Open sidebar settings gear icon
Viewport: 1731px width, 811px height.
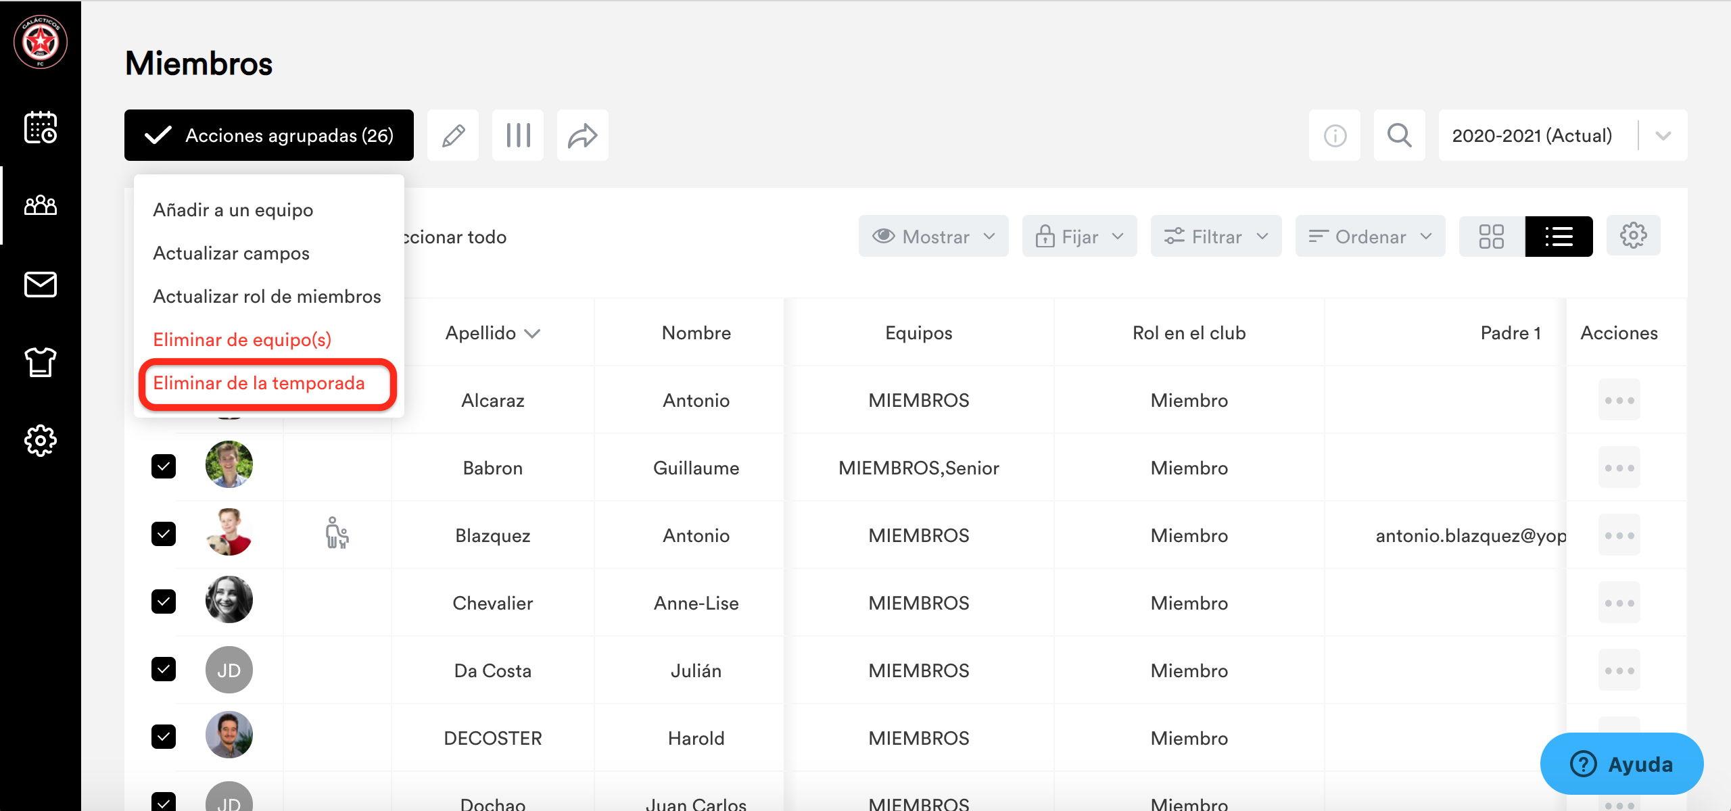(x=41, y=441)
